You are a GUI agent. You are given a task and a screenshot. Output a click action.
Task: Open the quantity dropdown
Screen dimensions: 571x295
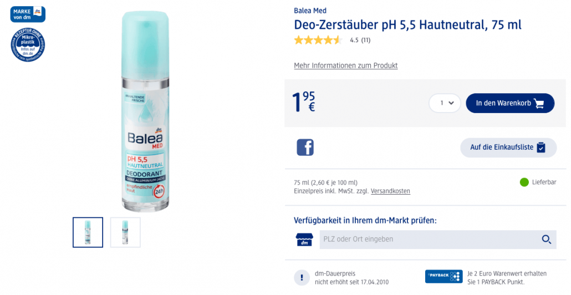445,103
